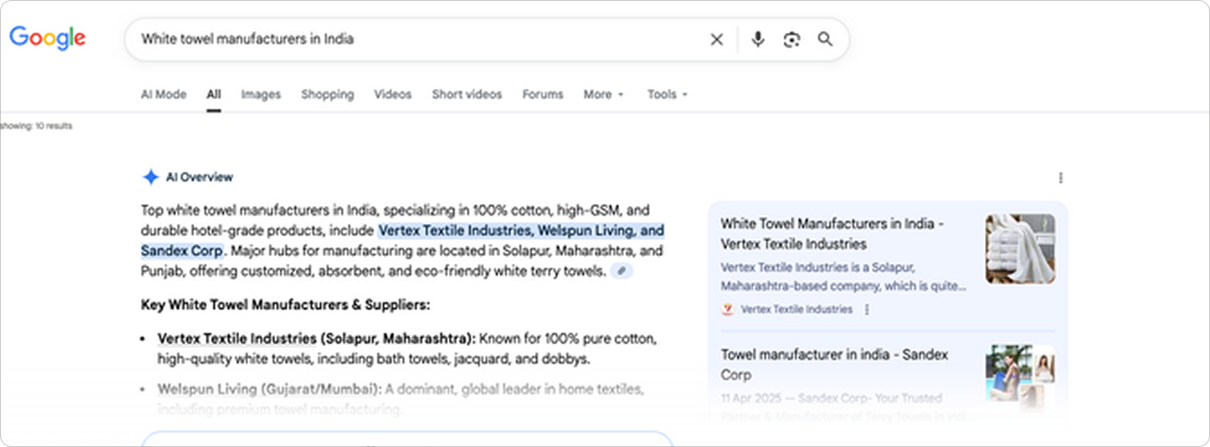
Task: Open Vertex Textile Industries source card title
Action: tap(832, 233)
